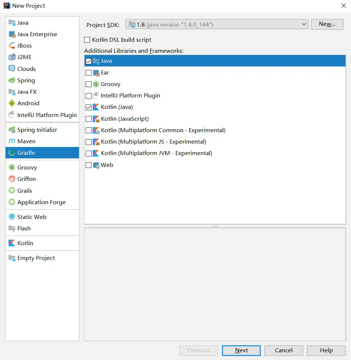Select the Empty Project icon

point(12,258)
